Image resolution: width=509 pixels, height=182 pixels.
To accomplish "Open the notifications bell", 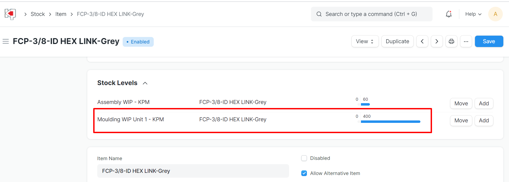I will [448, 14].
